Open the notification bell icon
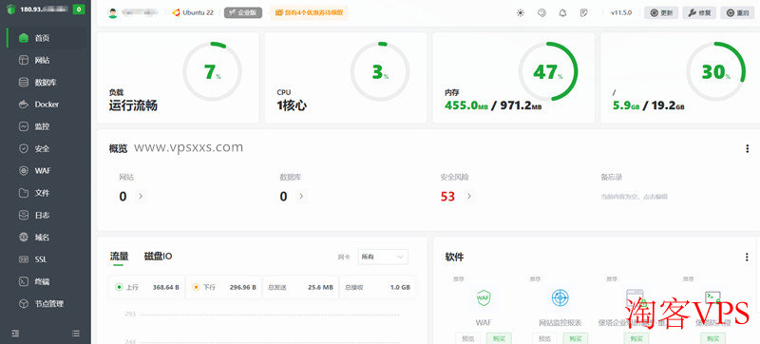 tap(562, 13)
